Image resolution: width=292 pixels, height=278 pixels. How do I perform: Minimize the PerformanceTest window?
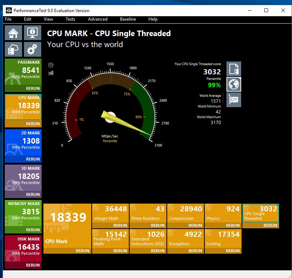pyautogui.click(x=250, y=10)
